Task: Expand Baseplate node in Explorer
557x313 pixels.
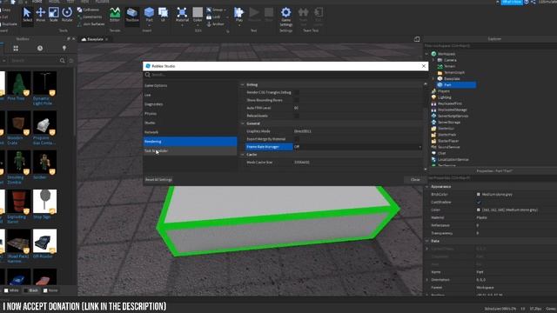Action: point(433,79)
